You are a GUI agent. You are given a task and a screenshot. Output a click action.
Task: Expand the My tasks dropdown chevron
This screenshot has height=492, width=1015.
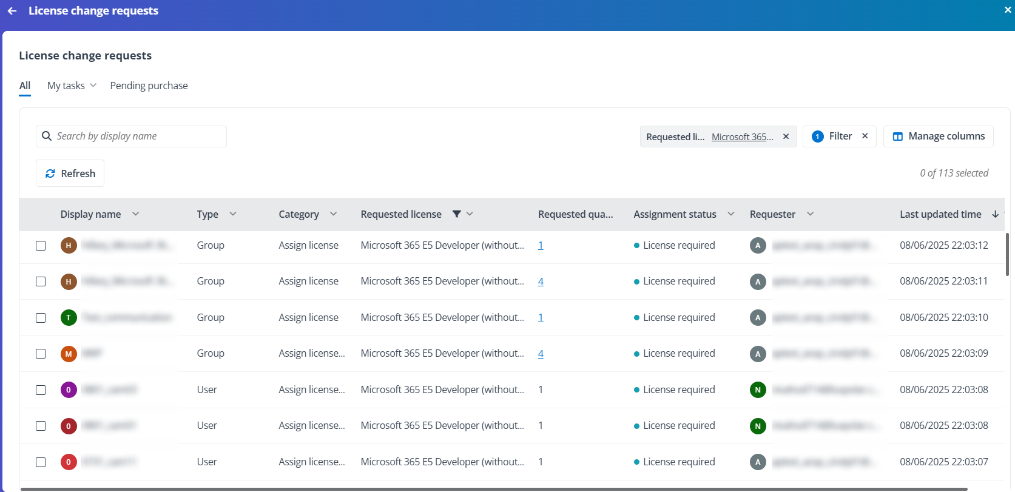tap(93, 86)
